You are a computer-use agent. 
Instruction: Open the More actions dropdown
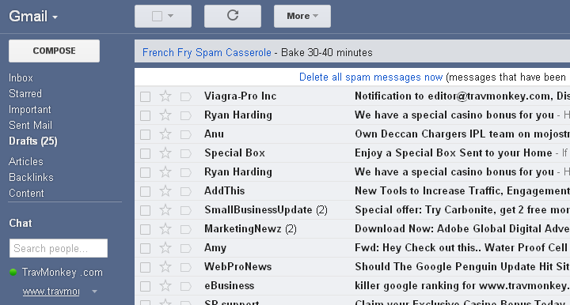tap(302, 16)
